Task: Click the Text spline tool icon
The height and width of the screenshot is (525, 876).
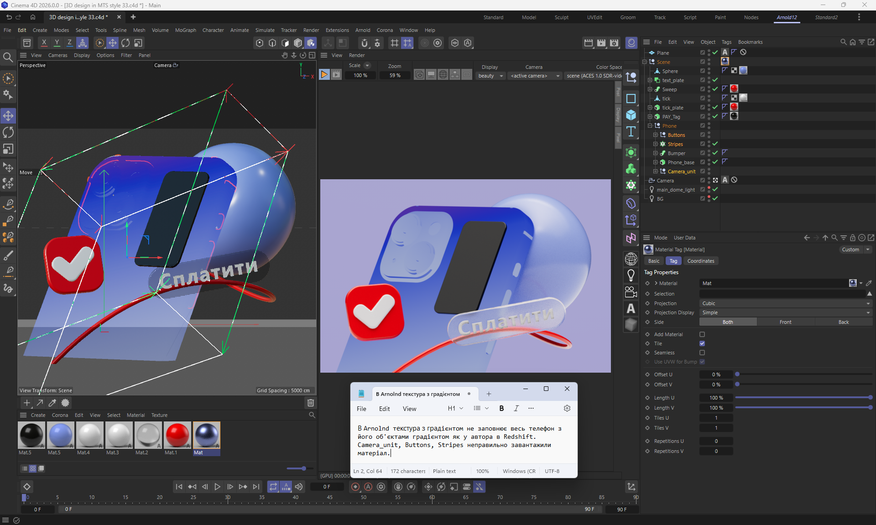Action: (631, 132)
